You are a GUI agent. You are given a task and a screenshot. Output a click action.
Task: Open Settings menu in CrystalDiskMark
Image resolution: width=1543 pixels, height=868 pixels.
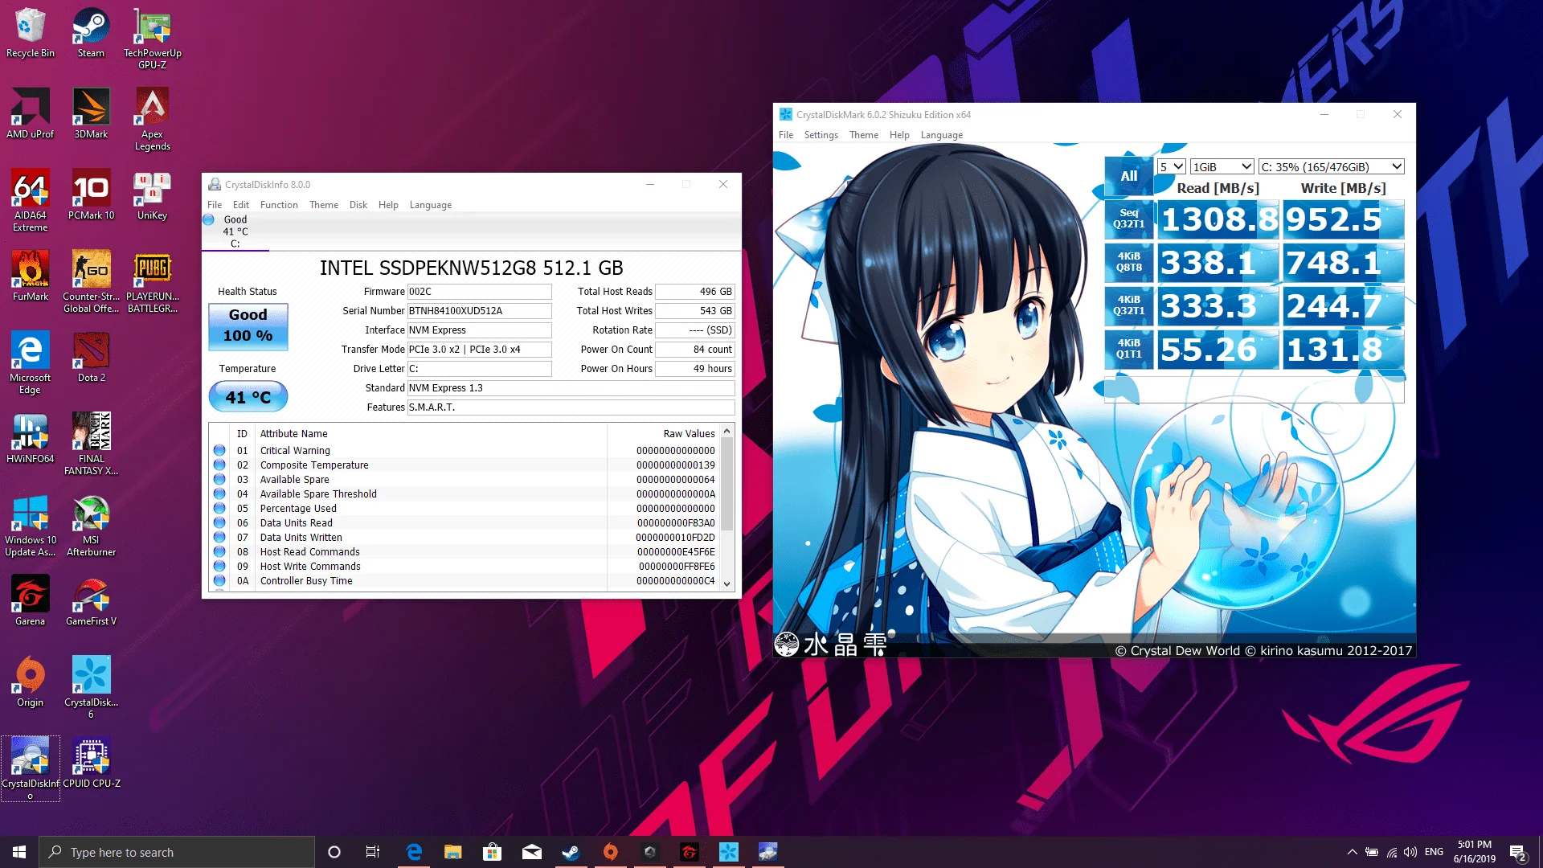pyautogui.click(x=821, y=135)
